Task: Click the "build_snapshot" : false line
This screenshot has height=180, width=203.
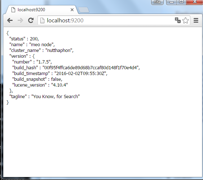Action: (x=37, y=79)
